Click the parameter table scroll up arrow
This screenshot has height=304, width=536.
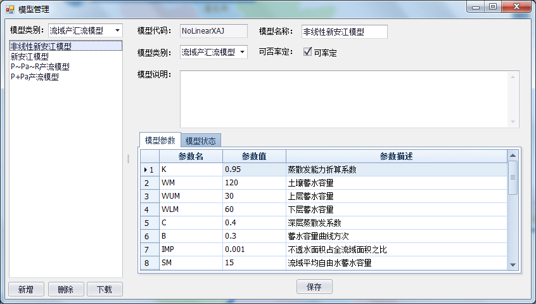[513, 155]
